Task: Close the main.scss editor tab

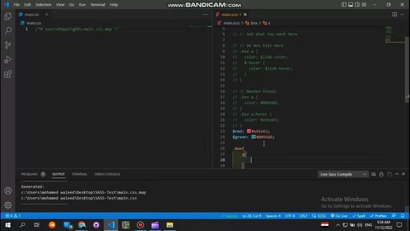Action: point(245,14)
